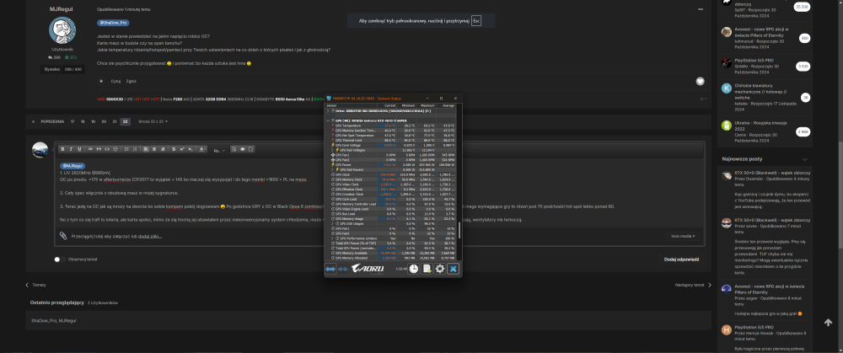Apply bold formatting in the reply editor
This screenshot has height=353, width=843.
63,149
